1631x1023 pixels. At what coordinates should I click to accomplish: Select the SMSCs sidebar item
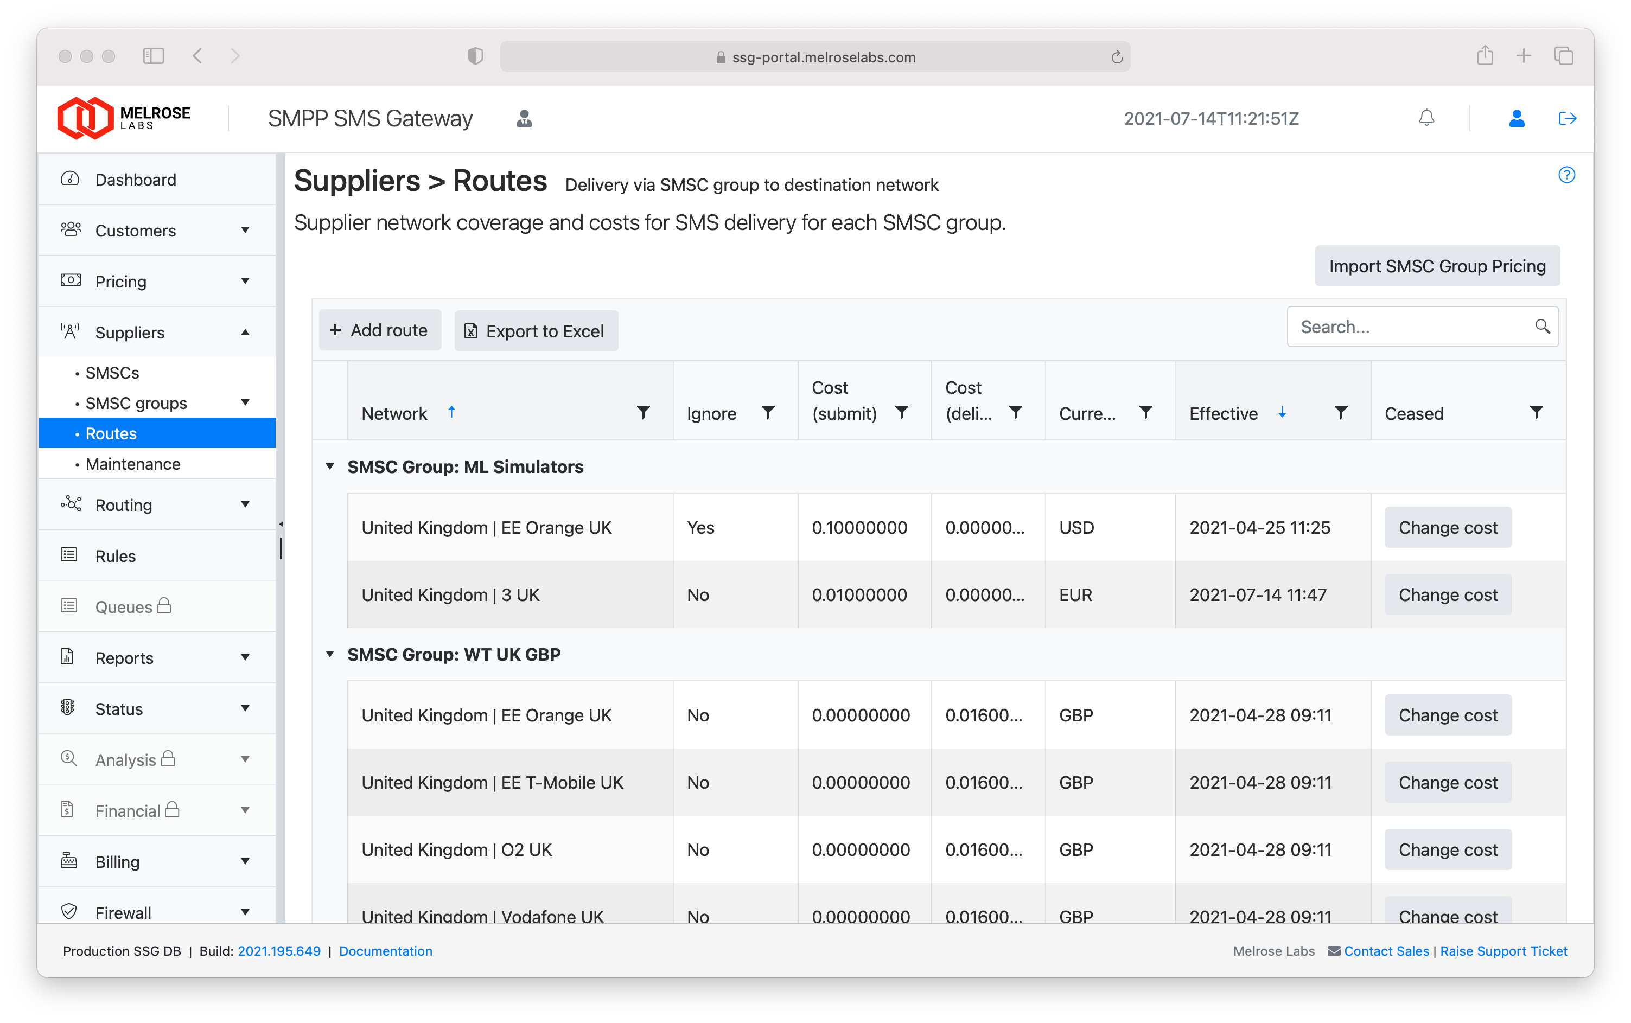[112, 373]
